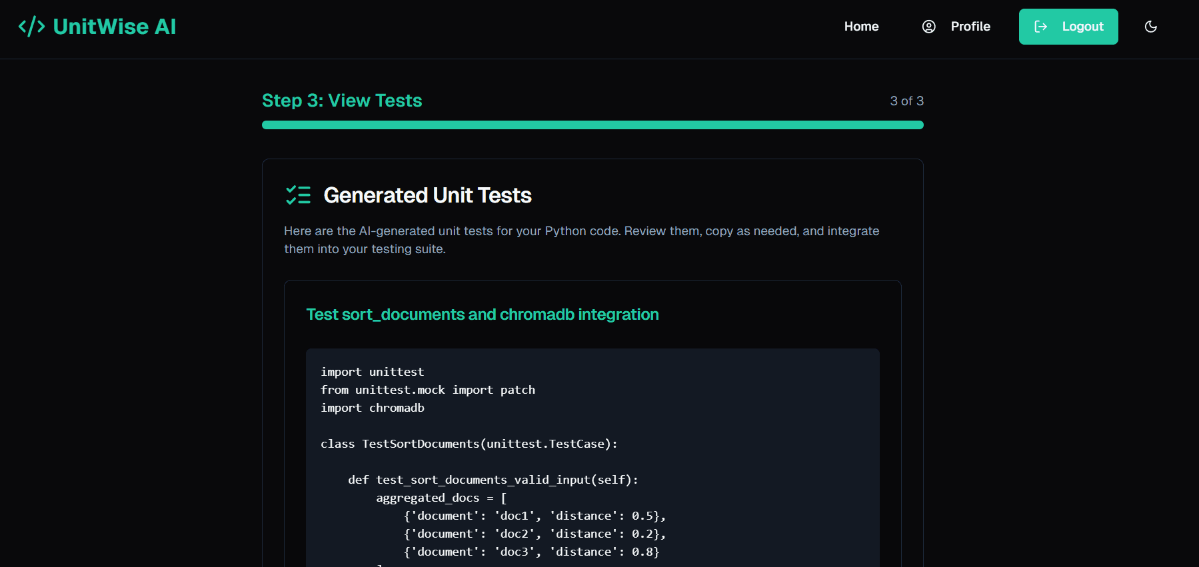
Task: Click the code line containing 'doc1'
Action: pyautogui.click(x=535, y=516)
